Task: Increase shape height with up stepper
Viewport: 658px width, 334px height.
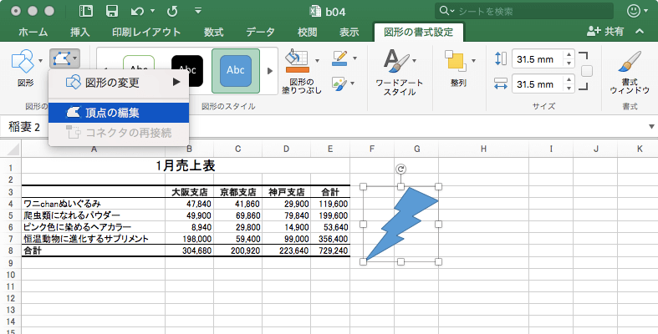Action: (569, 54)
